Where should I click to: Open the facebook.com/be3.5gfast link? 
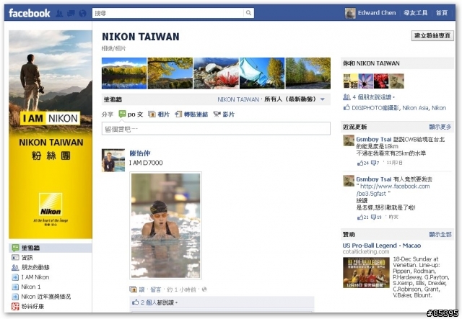tap(393, 190)
